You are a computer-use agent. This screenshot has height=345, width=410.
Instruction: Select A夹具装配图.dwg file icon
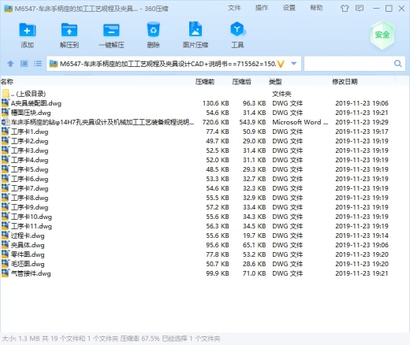click(x=6, y=103)
